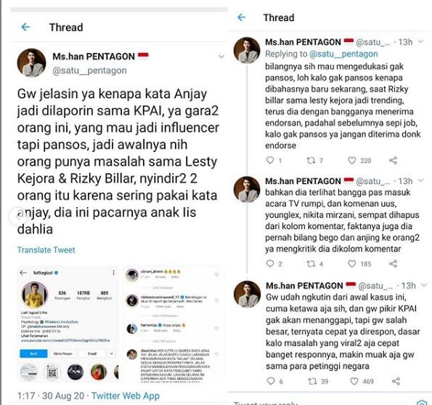
Task: Reply to the tweet with 220 likes
Action: [270, 160]
